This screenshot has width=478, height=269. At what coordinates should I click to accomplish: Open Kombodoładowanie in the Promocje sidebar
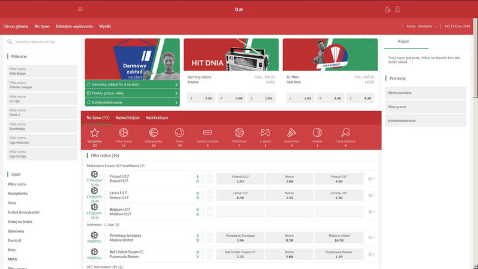[x=425, y=121]
